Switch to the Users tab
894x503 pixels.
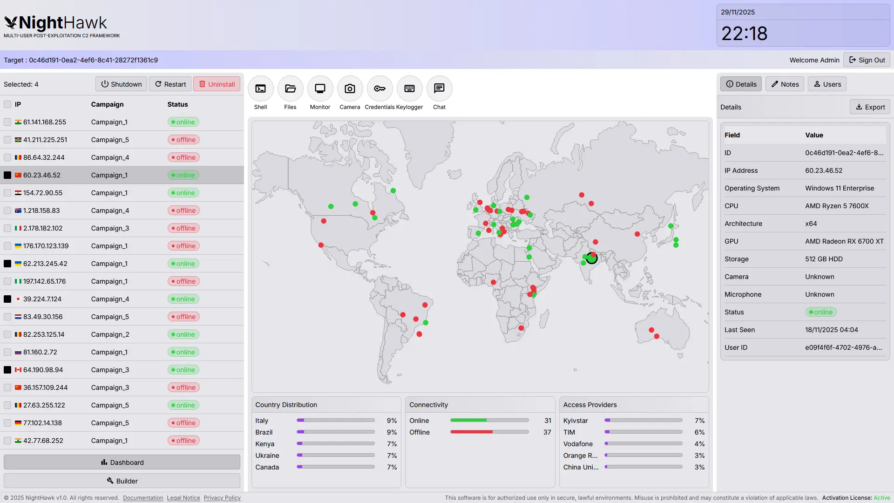(x=827, y=84)
